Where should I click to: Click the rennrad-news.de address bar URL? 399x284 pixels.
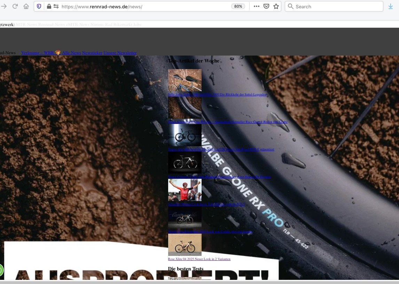pyautogui.click(x=139, y=6)
